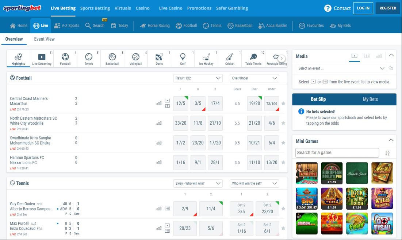Viewport: 402px width, 240px height.
Task: Select Golf in the sports carousel
Action: coord(183,59)
